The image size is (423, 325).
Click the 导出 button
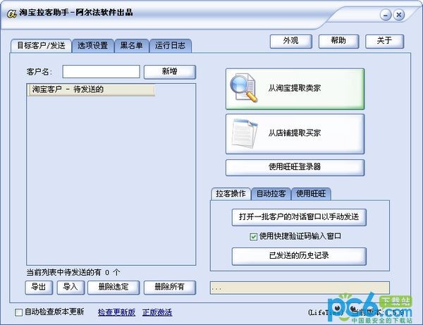click(39, 287)
